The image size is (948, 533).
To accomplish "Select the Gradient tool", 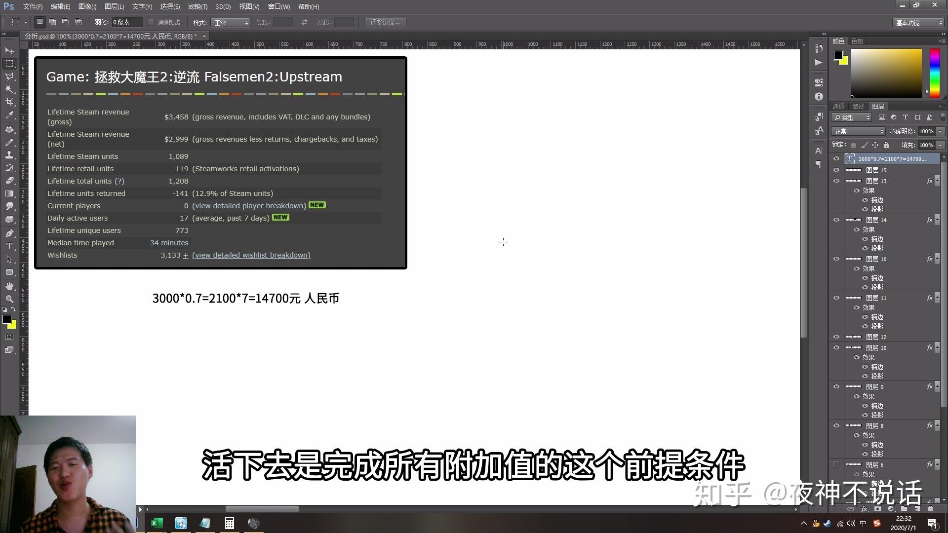I will (9, 193).
